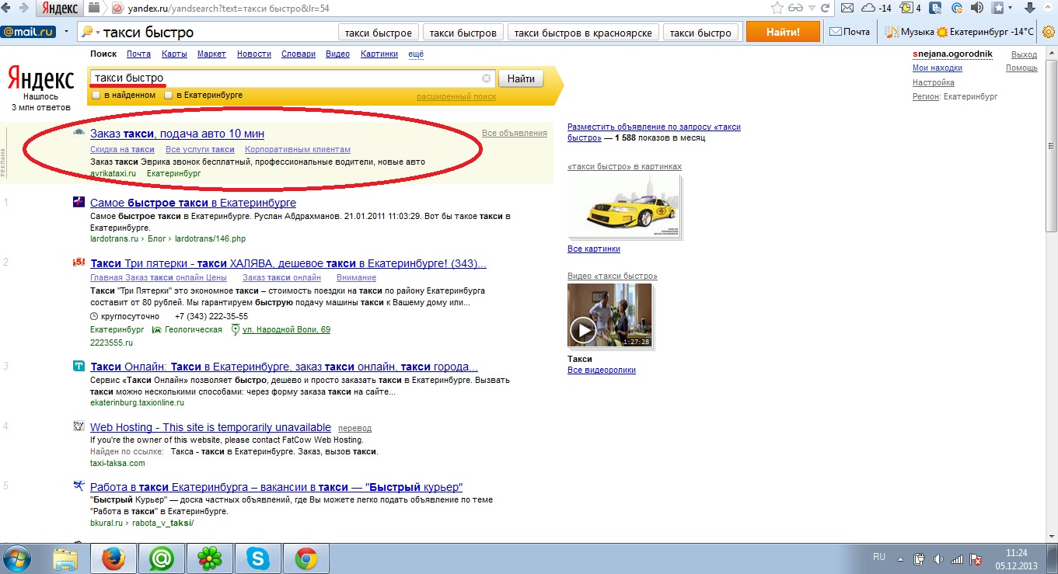Open 'Все объявления' link

tap(515, 134)
